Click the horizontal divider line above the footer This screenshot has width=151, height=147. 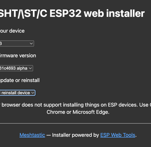[75, 123]
